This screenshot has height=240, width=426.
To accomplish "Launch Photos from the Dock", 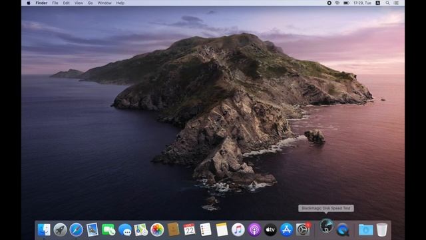I will click(157, 230).
